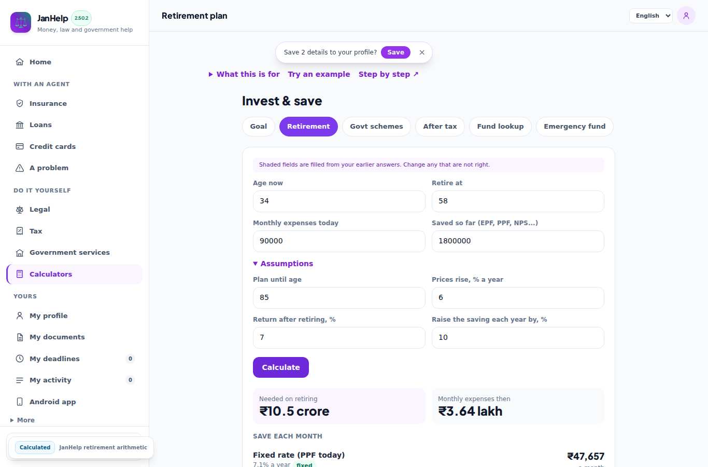Open the English language dropdown
708x467 pixels.
click(x=651, y=16)
